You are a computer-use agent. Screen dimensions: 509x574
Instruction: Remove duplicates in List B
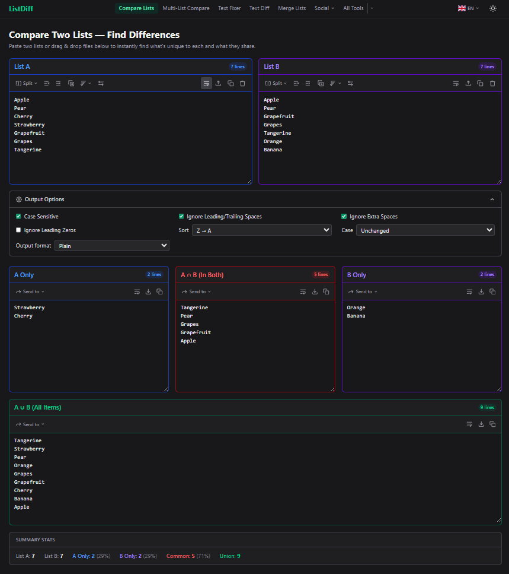point(321,84)
